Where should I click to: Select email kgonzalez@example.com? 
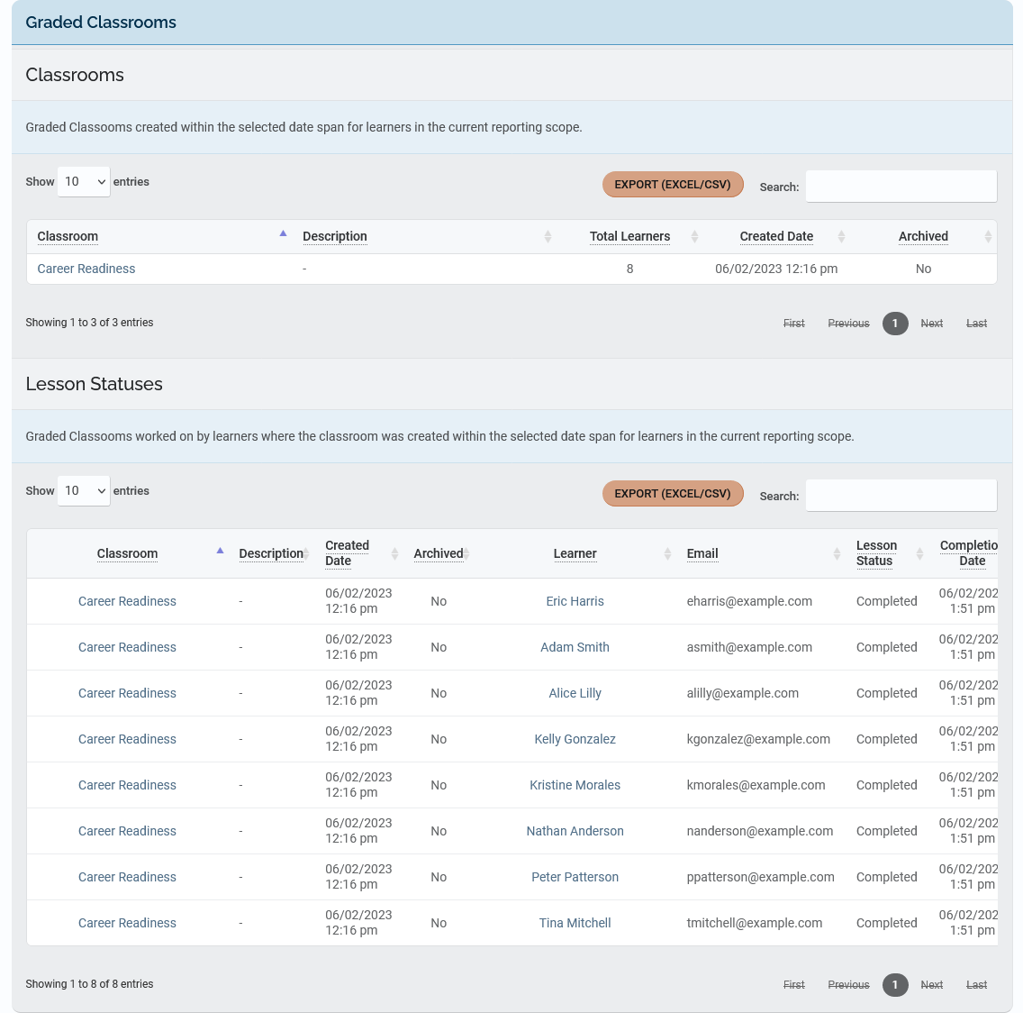pyautogui.click(x=758, y=739)
